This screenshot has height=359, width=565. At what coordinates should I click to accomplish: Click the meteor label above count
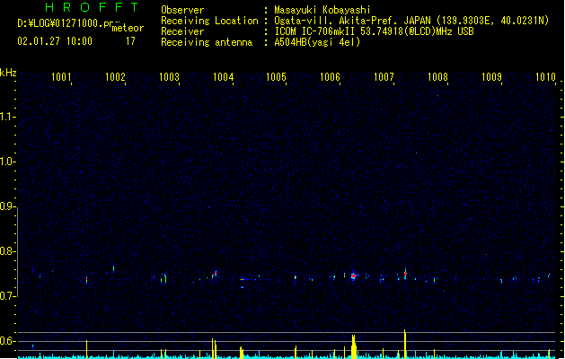128,28
